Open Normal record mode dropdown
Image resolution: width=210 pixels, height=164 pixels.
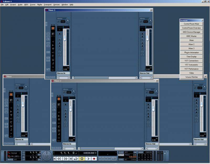(14, 153)
